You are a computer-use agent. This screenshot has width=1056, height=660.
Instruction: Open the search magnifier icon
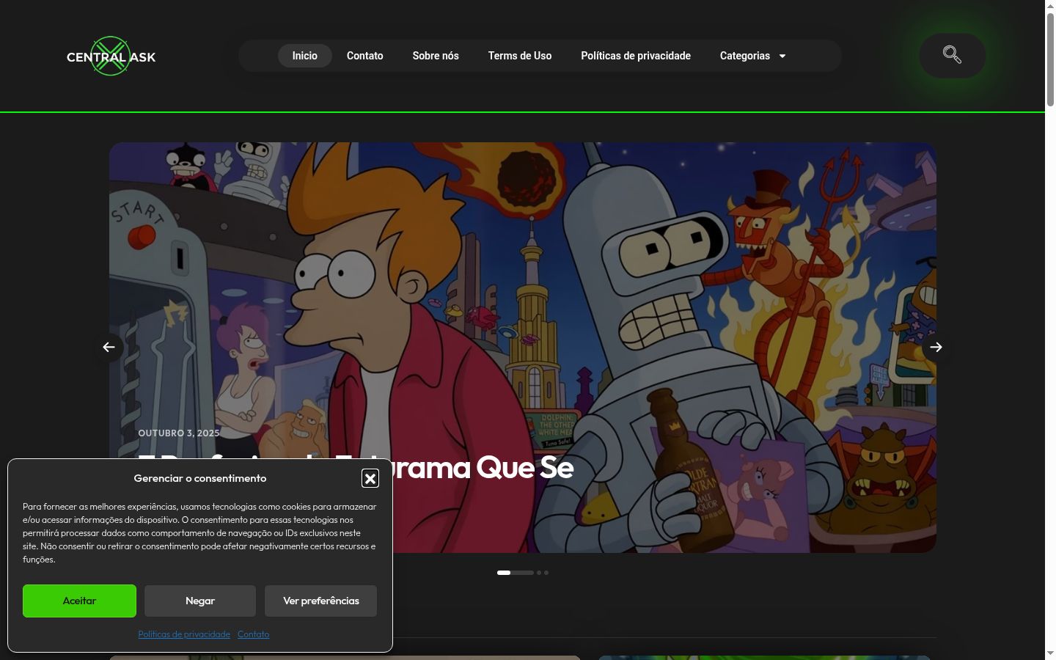(952, 55)
